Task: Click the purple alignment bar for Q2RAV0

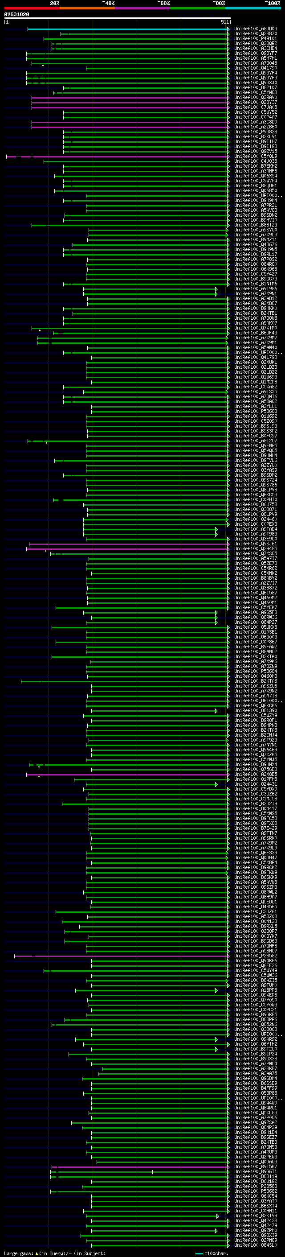Action: pyautogui.click(x=130, y=98)
